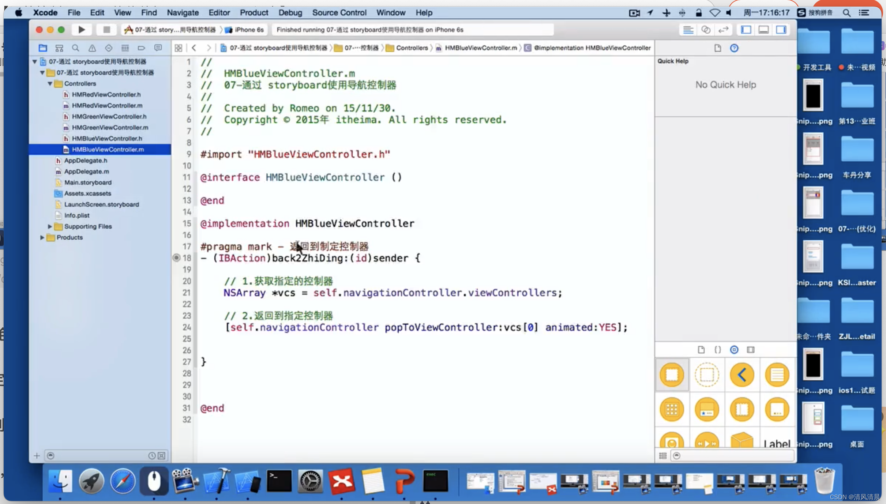
Task: Open the Navigate menu in menu bar
Action: (183, 12)
